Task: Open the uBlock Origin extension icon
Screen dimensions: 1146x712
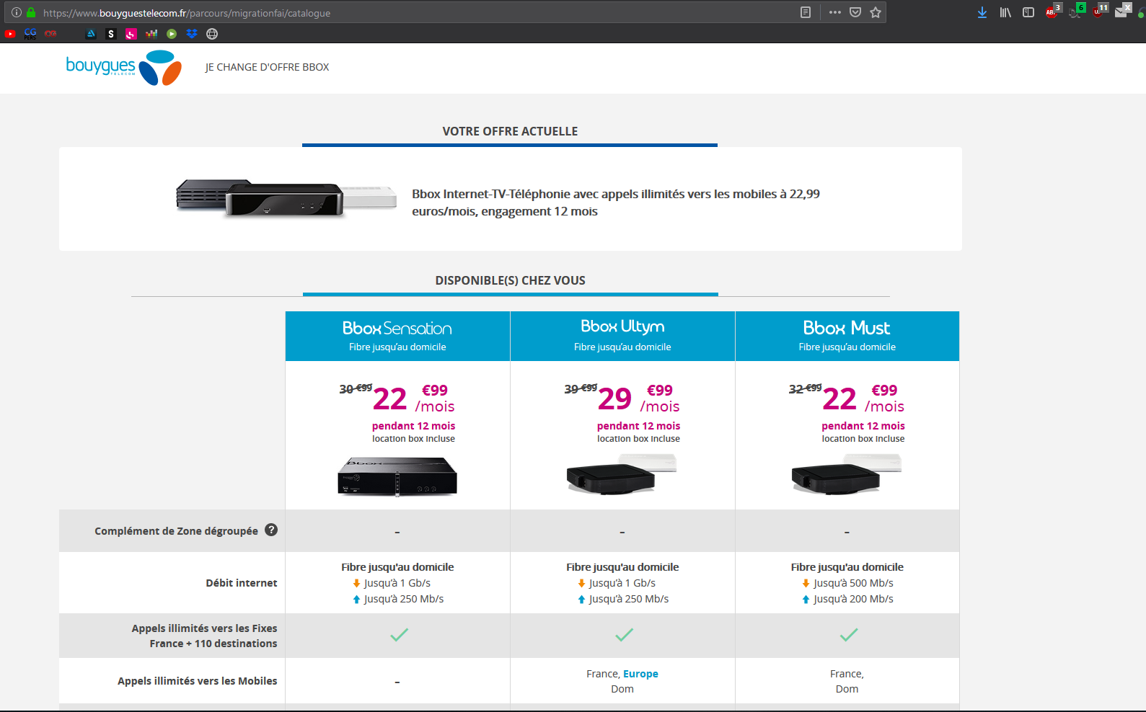Action: pyautogui.click(x=1099, y=11)
